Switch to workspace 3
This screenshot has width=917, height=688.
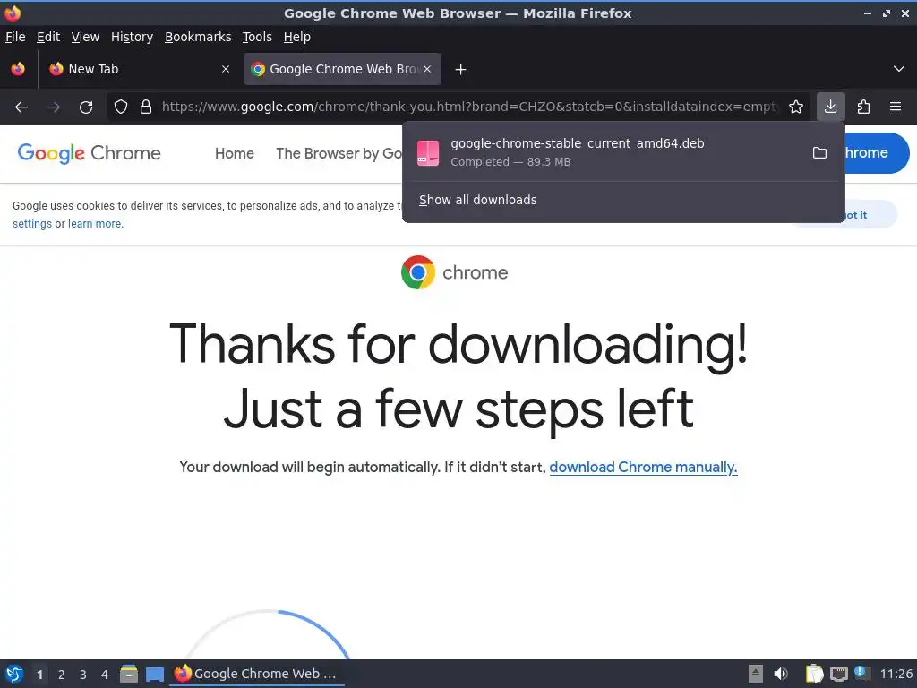pyautogui.click(x=83, y=675)
